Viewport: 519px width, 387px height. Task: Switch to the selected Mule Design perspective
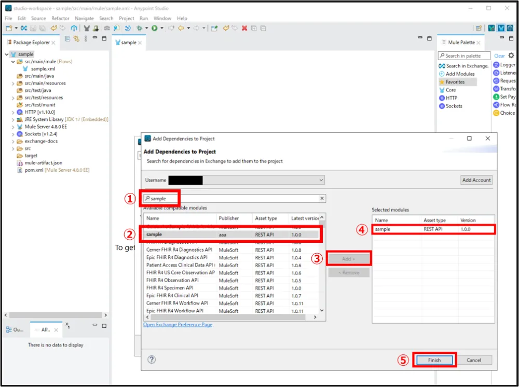coord(501,29)
